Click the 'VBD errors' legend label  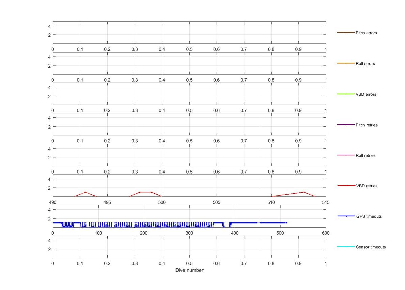(x=366, y=94)
